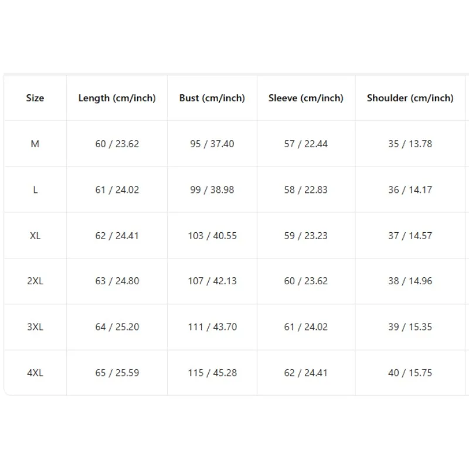Select the Length (cm/inch) header

[x=117, y=98]
